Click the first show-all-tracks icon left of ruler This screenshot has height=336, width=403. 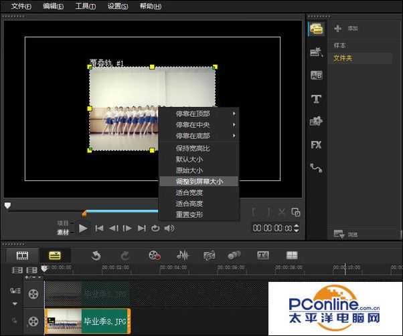pos(17,270)
